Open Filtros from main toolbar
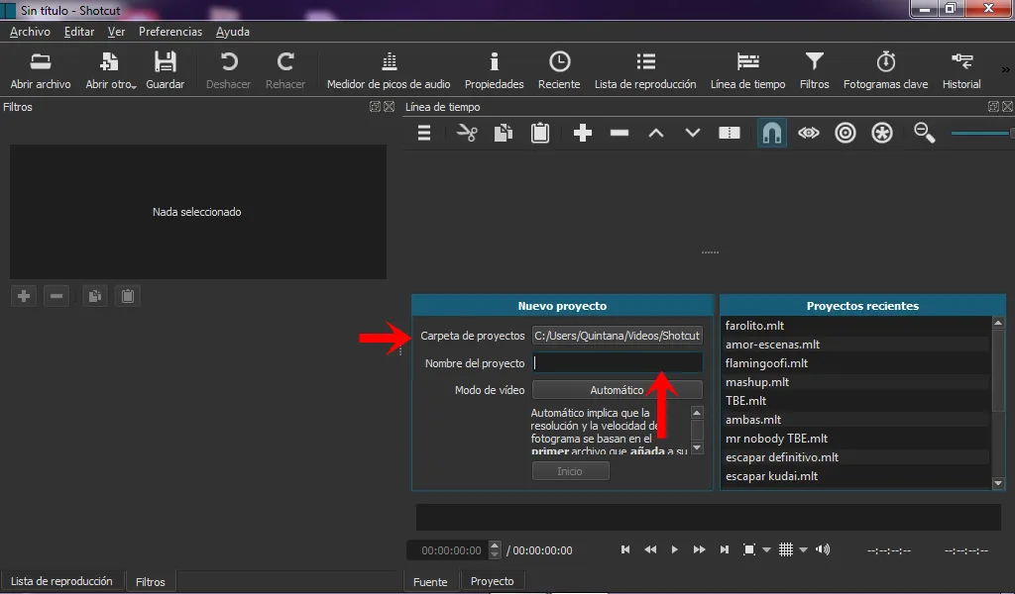Image resolution: width=1015 pixels, height=594 pixels. point(815,70)
